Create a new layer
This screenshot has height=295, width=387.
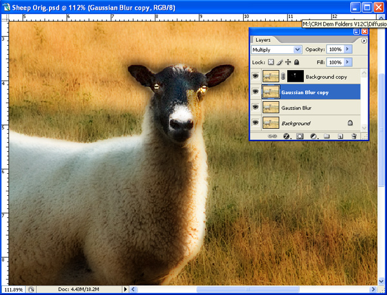click(x=341, y=136)
